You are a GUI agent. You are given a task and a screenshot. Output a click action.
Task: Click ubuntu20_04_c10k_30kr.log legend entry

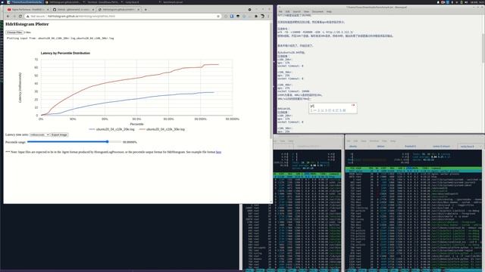pos(162,129)
